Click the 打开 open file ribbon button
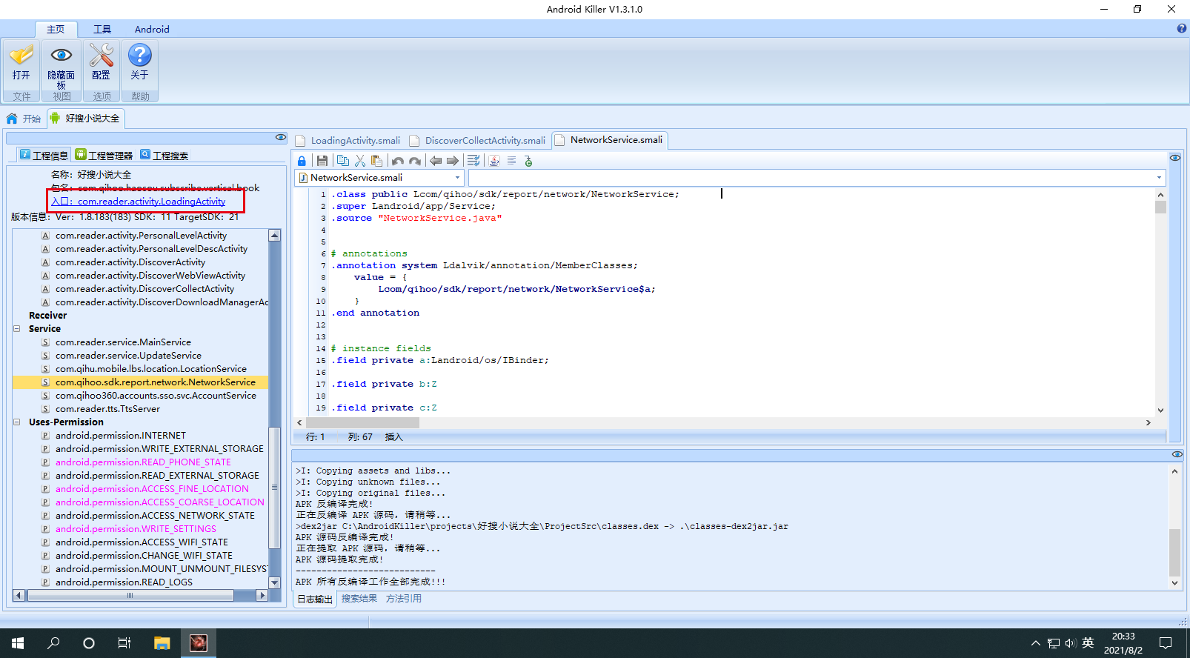Viewport: 1190px width, 658px height. pos(21,62)
